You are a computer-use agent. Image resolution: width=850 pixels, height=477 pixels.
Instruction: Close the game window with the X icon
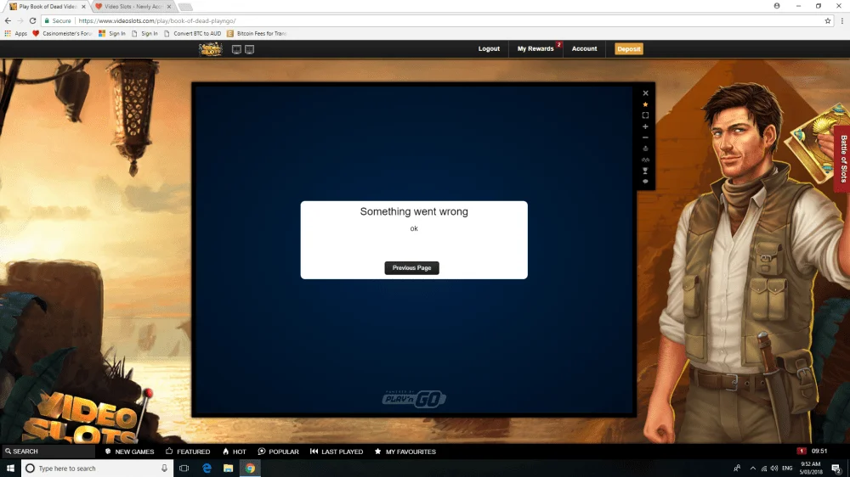pos(645,93)
